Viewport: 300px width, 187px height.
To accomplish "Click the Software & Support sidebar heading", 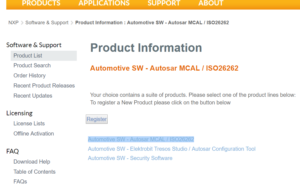I will click(x=34, y=45).
